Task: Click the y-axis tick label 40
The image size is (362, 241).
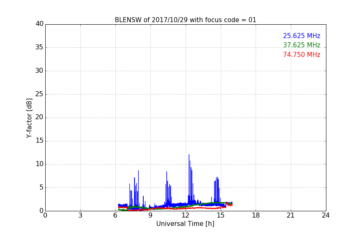Action: 39,24
